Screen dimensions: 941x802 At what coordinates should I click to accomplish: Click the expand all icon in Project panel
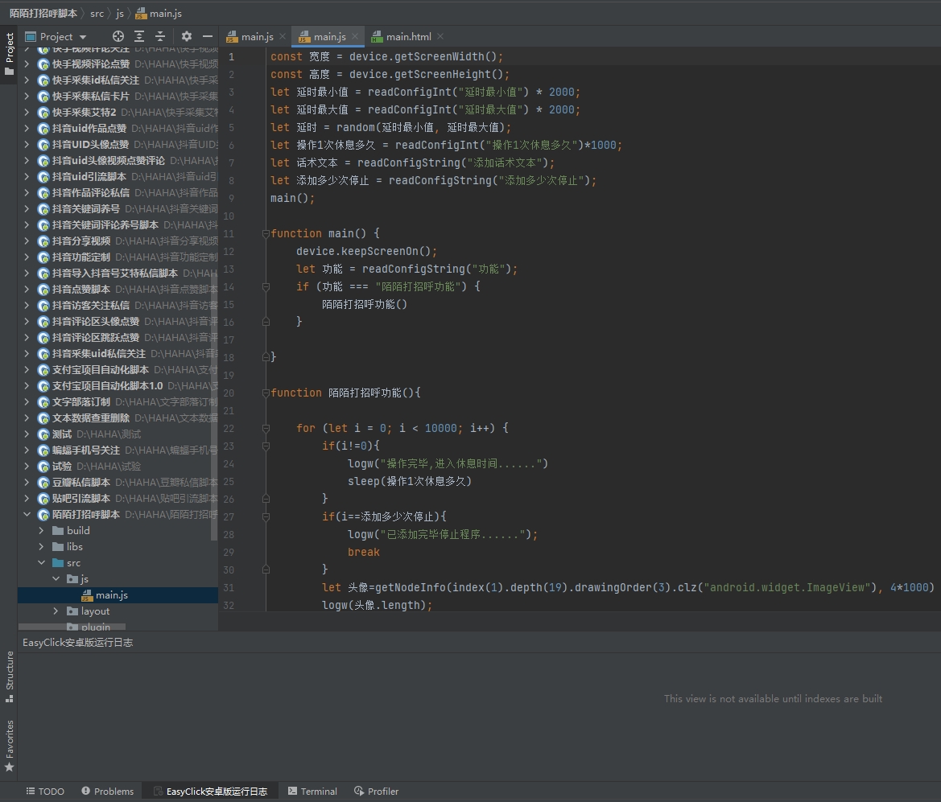[x=139, y=36]
